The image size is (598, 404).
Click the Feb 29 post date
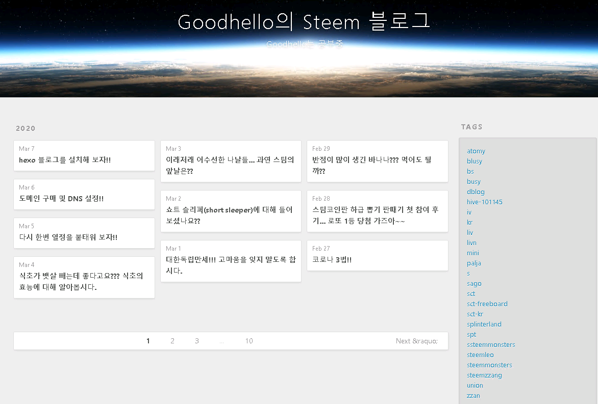[x=321, y=148]
